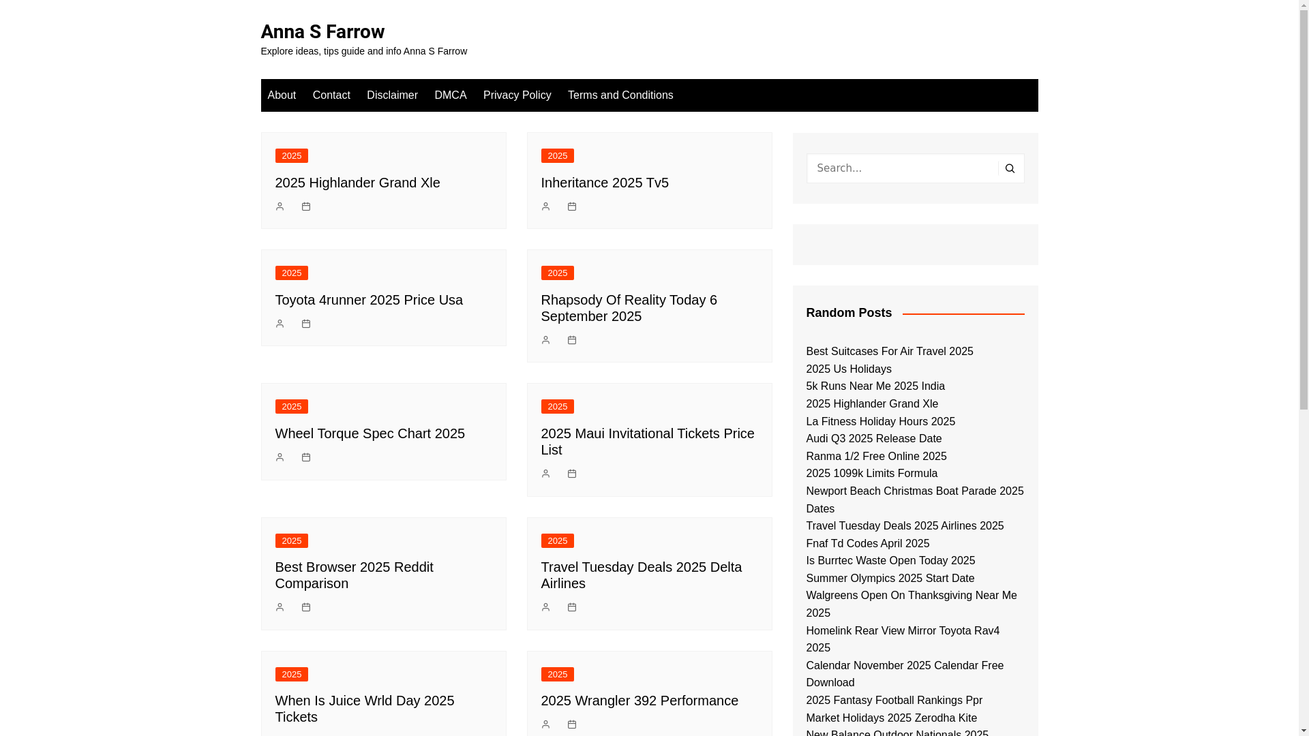The image size is (1309, 736).
Task: Open the Privacy Policy page
Action: 517,95
